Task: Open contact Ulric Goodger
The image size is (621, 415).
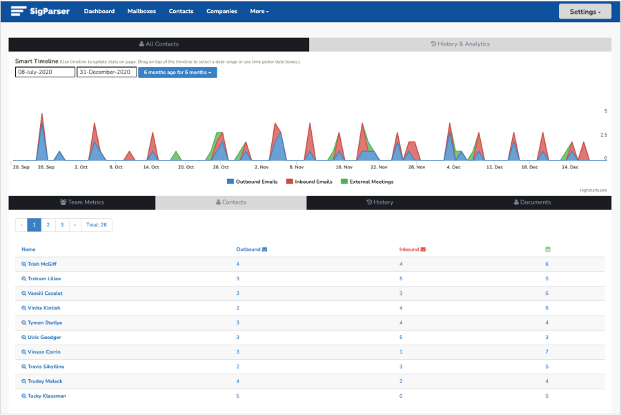Action: click(x=44, y=337)
